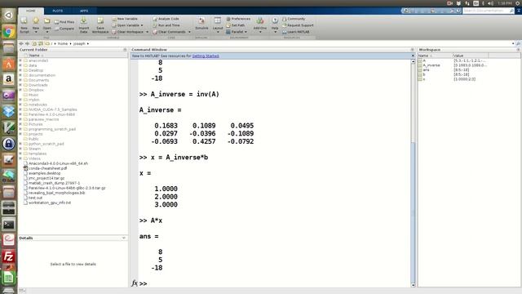Click the New Script icon

(24, 21)
